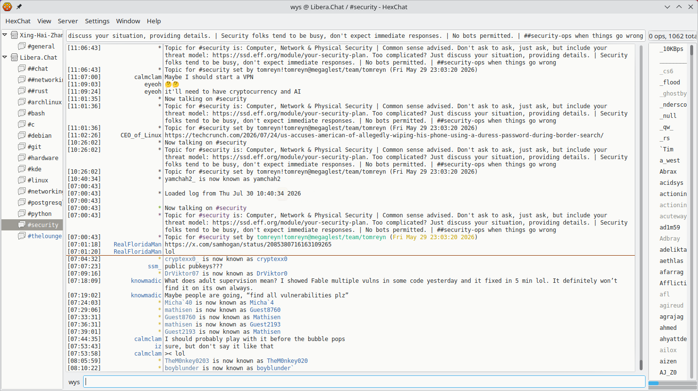Click the #bash channel icon
Viewport: 698px width, 391px height.
click(21, 114)
